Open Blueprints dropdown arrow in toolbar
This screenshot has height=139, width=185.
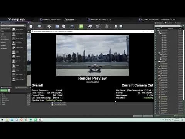pyautogui.click(x=93, y=27)
